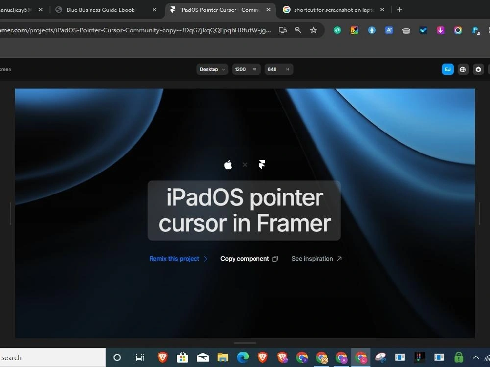Open Microsoft Edge from taskbar
This screenshot has height=367, width=490.
[243, 357]
